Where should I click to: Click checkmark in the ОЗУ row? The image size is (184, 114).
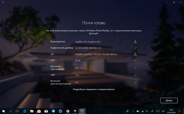pyautogui.click(x=135, y=61)
